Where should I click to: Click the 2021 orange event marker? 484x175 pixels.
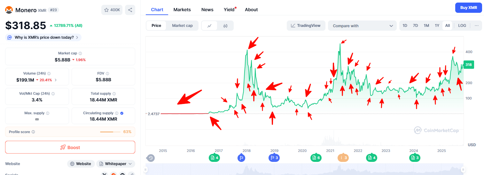pos(343,157)
